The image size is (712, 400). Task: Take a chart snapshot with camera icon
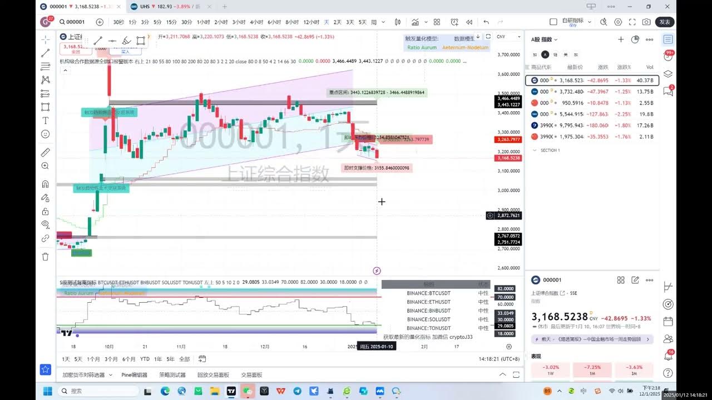click(646, 22)
